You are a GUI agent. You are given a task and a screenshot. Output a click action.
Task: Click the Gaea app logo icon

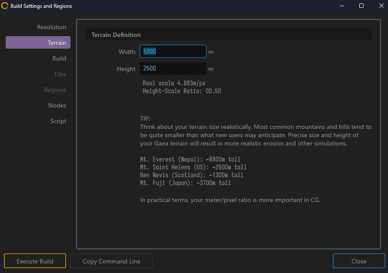5,6
